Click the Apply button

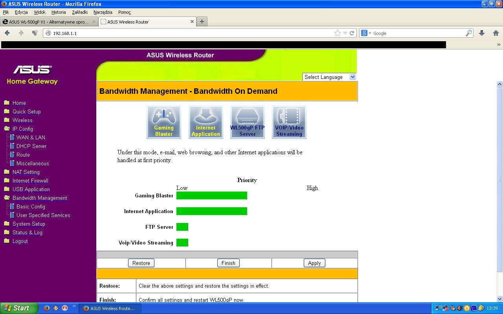click(314, 263)
